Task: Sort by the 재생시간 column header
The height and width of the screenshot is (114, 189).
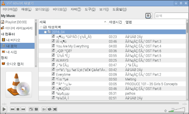Action: pyautogui.click(x=116, y=22)
